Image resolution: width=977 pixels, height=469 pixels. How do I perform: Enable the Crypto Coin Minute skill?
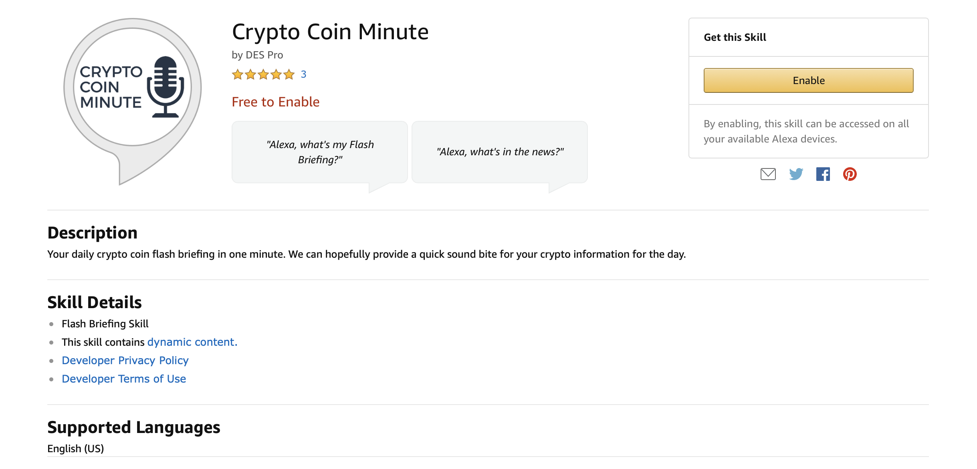click(x=808, y=80)
